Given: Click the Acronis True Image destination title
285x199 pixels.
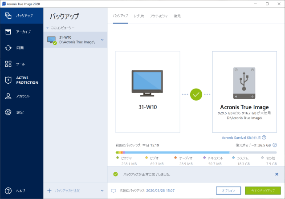Looking at the screenshot, I should (x=244, y=107).
